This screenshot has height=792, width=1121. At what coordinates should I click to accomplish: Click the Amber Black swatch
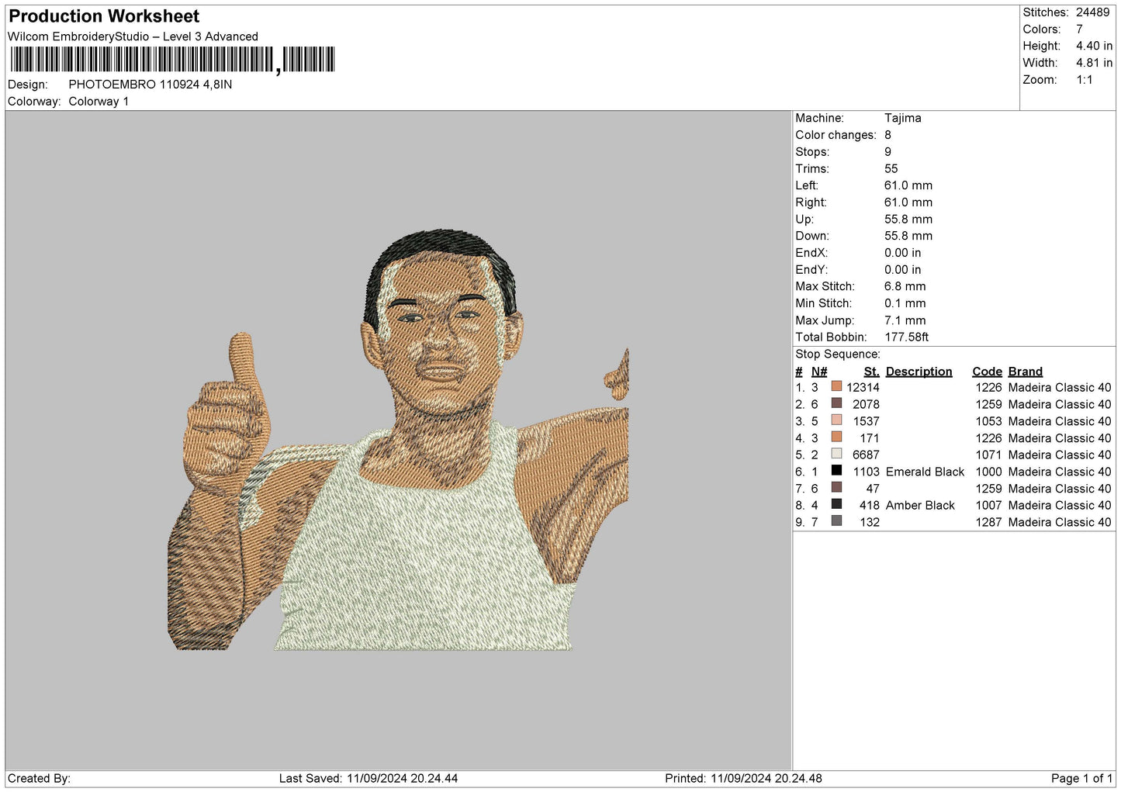click(836, 504)
